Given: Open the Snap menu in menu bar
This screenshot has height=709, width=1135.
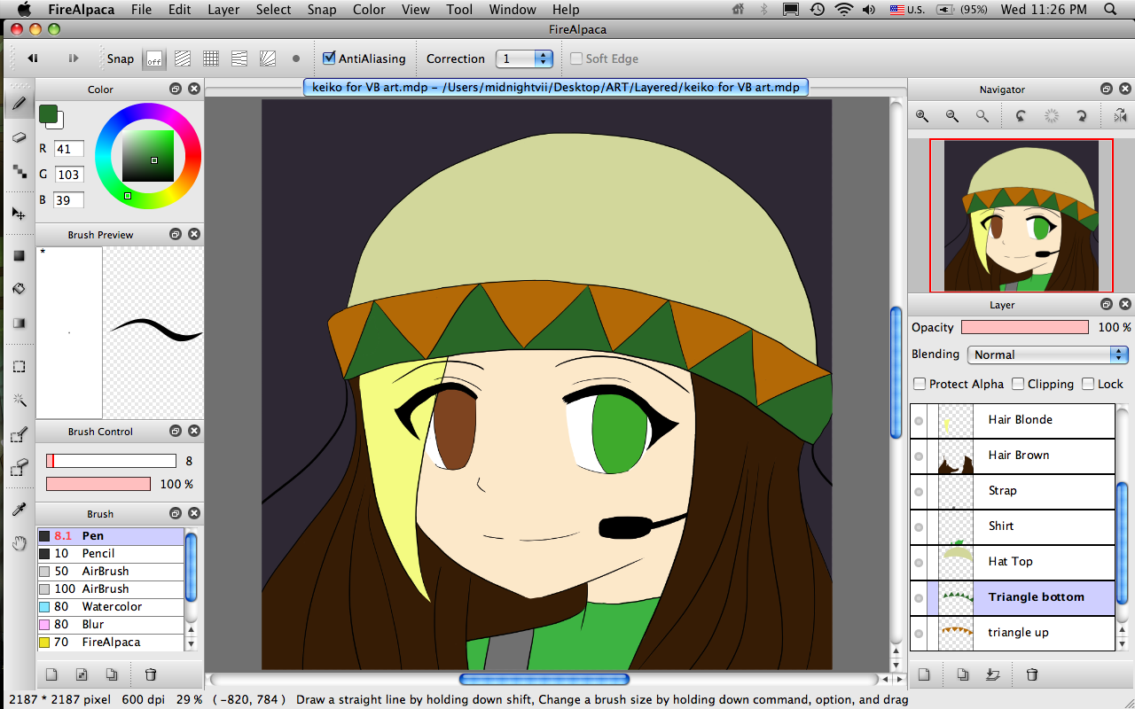Looking at the screenshot, I should click(x=322, y=10).
